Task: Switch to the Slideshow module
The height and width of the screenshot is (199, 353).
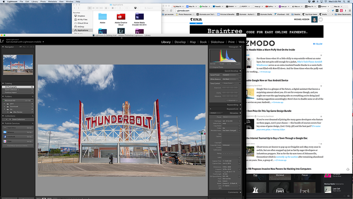Action: coord(218,42)
